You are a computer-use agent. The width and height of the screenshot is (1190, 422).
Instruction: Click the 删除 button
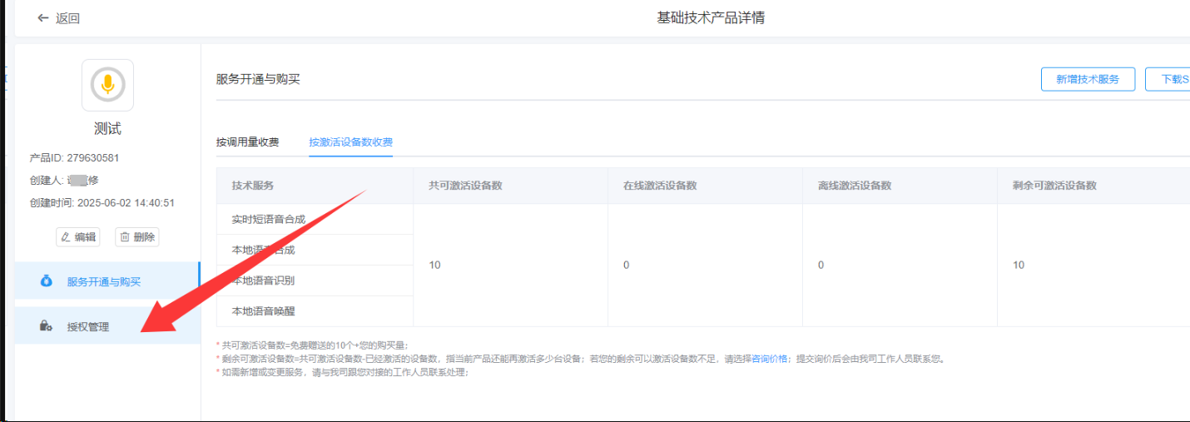coord(136,237)
